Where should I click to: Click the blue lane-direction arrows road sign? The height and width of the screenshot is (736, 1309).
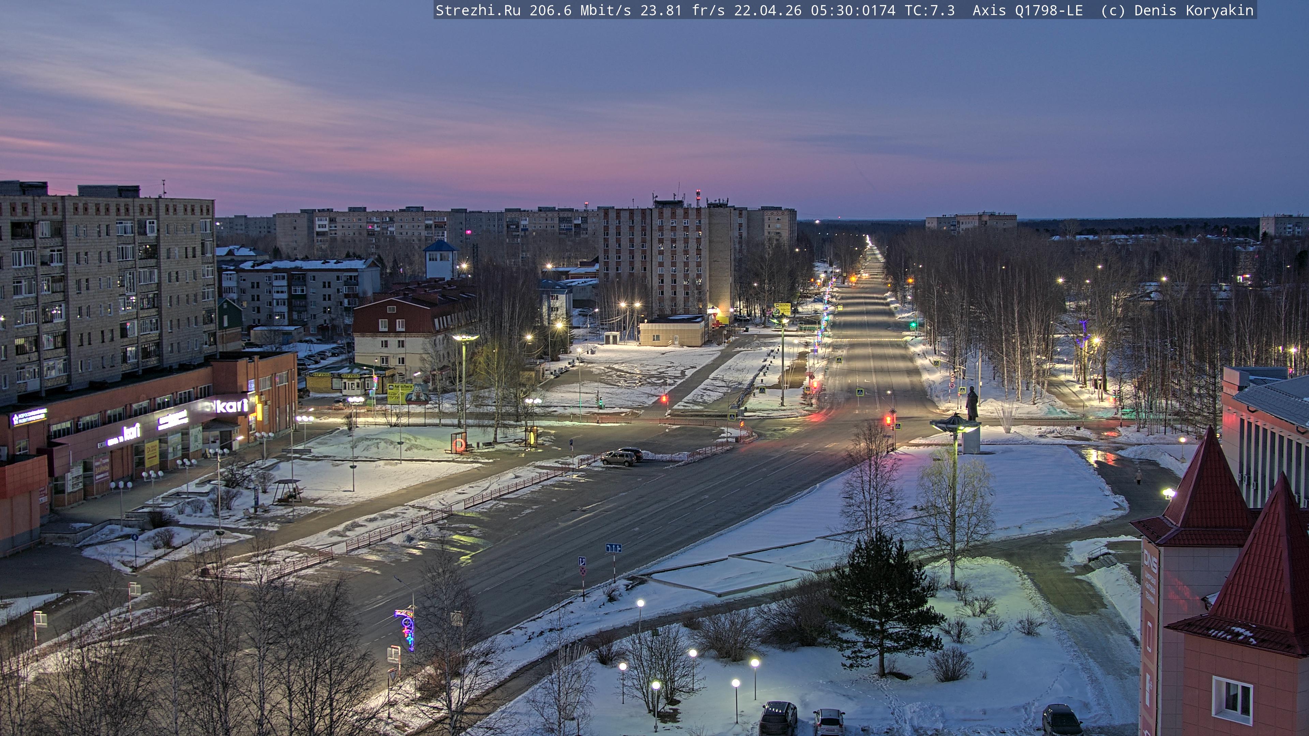(x=613, y=548)
